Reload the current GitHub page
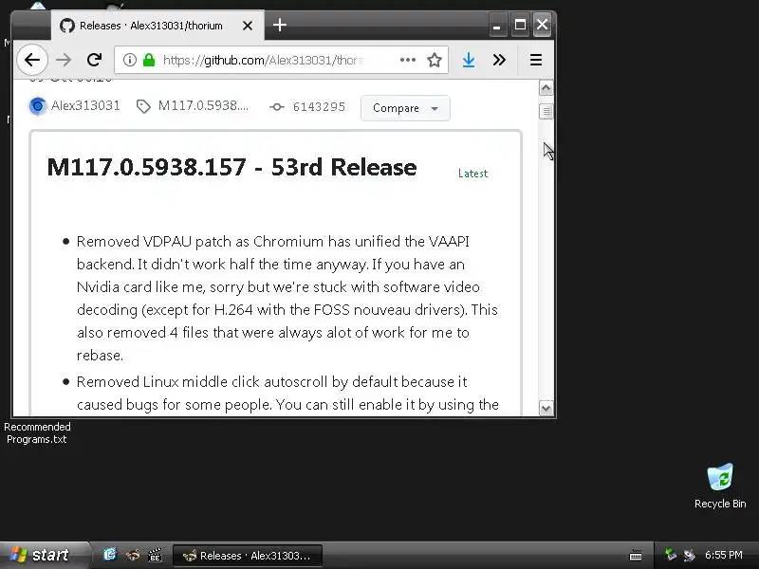Image resolution: width=759 pixels, height=569 pixels. [x=94, y=60]
